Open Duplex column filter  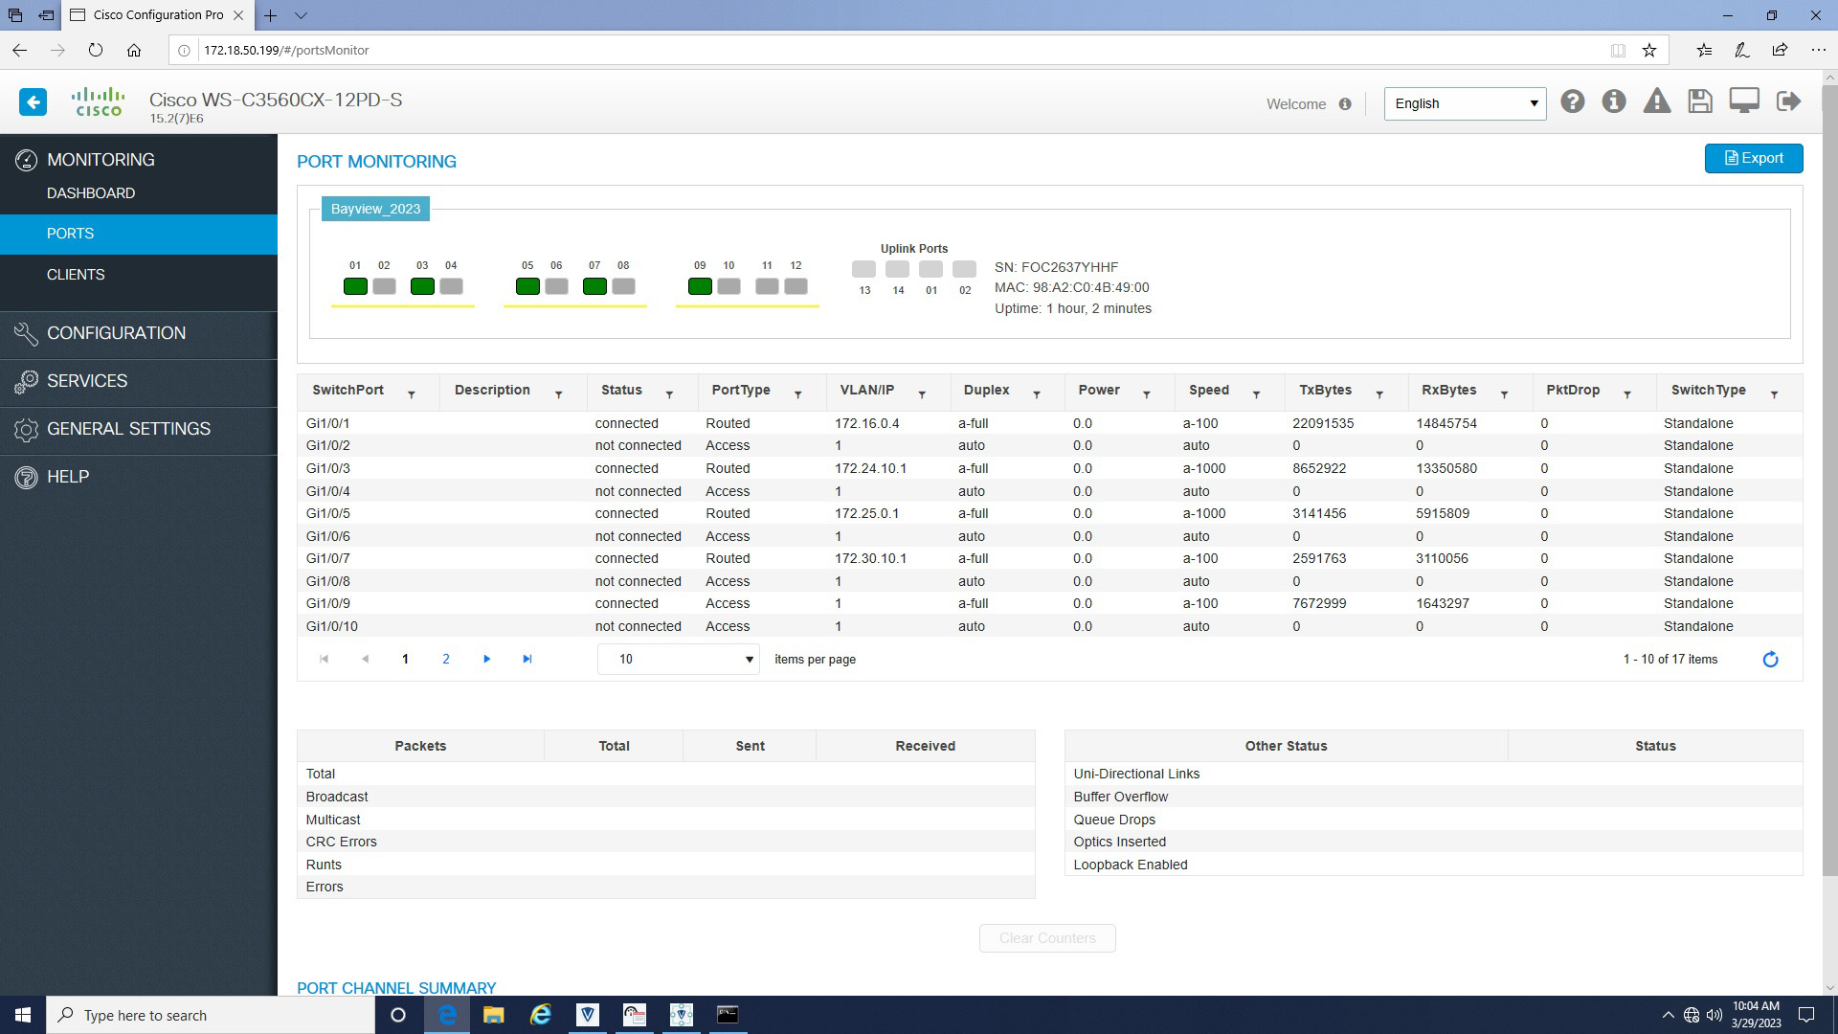[x=1036, y=394]
